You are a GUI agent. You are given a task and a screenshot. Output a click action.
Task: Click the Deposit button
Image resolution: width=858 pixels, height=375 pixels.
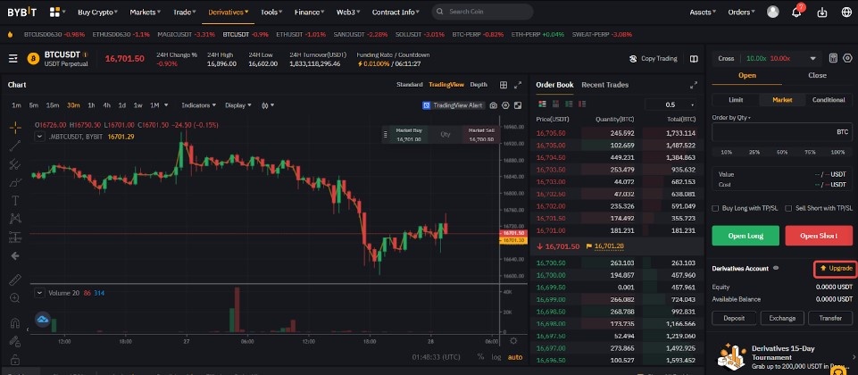click(x=734, y=318)
